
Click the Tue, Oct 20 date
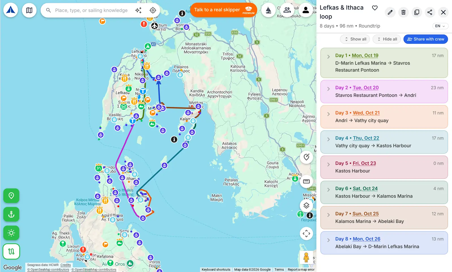(x=366, y=88)
